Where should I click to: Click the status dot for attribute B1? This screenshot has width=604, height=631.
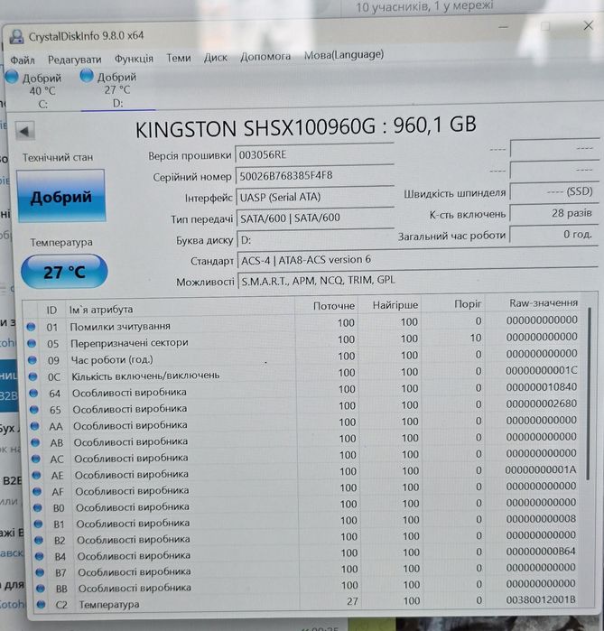tap(38, 524)
